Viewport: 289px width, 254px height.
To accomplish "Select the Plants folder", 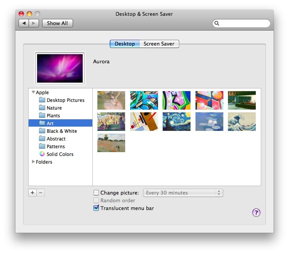I will 60,115.
